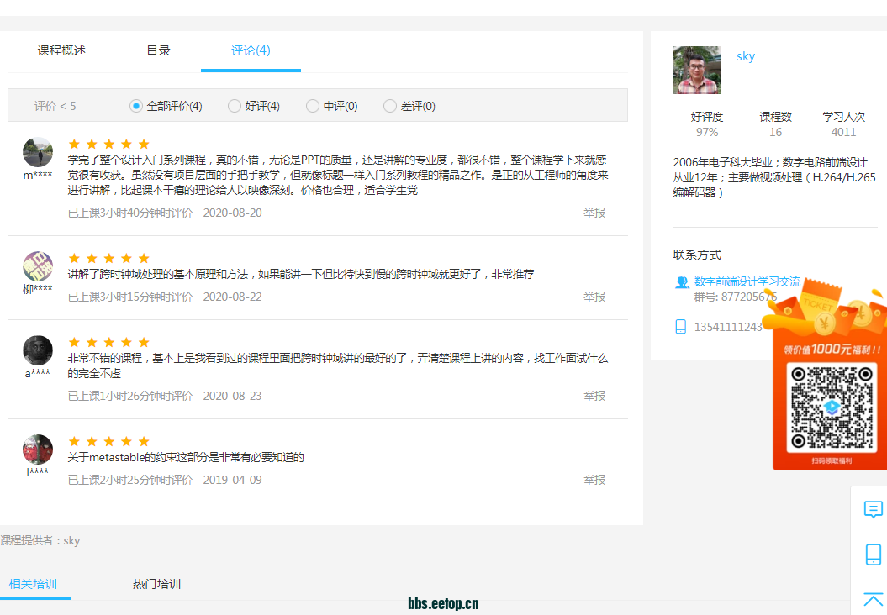The image size is (887, 615).
Task: Select the 差评(0) radio filter
Action: coord(390,106)
